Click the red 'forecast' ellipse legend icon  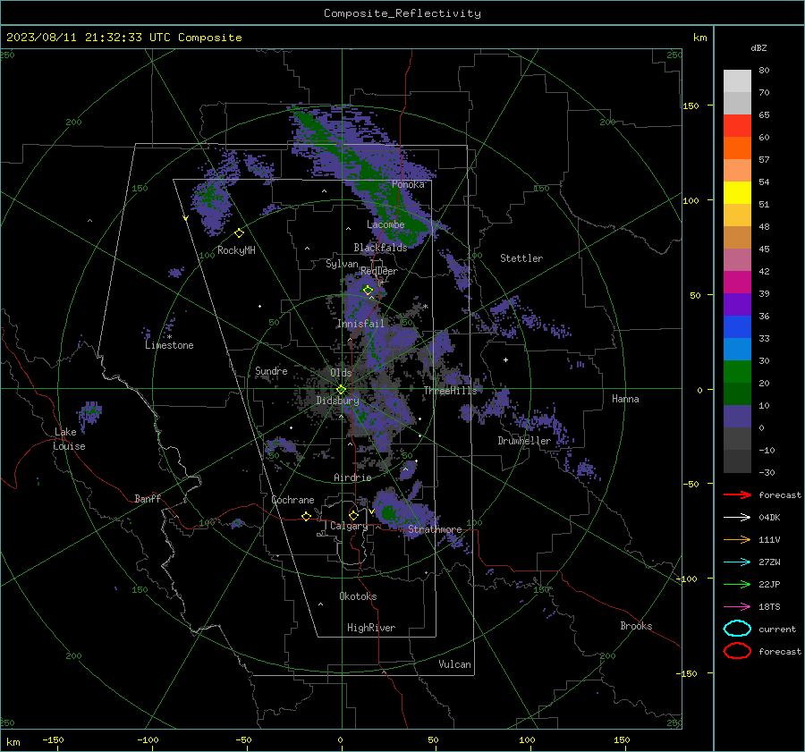pos(737,651)
